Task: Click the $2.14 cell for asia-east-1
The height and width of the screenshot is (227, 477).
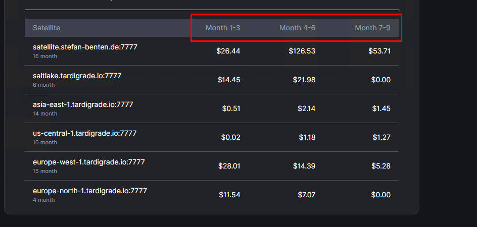Action: tap(307, 108)
